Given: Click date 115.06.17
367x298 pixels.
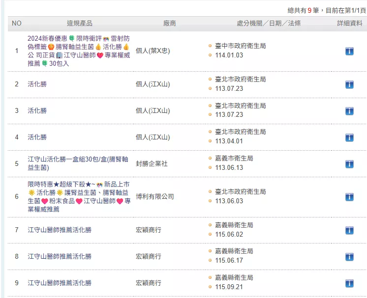Looking at the screenshot, I should pyautogui.click(x=229, y=261).
